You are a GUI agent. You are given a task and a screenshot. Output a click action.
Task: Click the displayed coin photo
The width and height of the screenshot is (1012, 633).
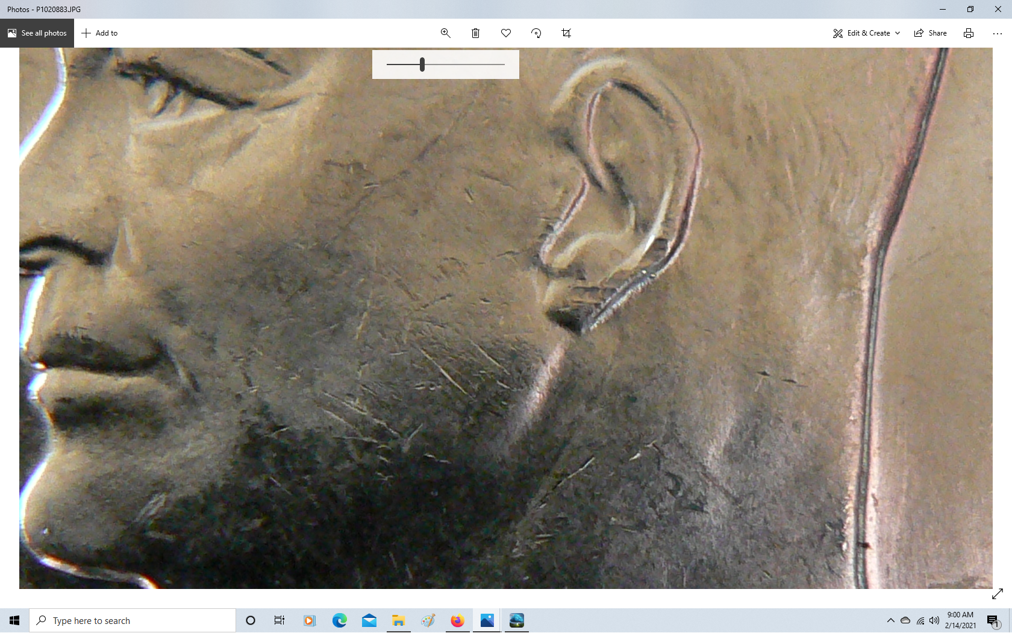[x=506, y=318]
